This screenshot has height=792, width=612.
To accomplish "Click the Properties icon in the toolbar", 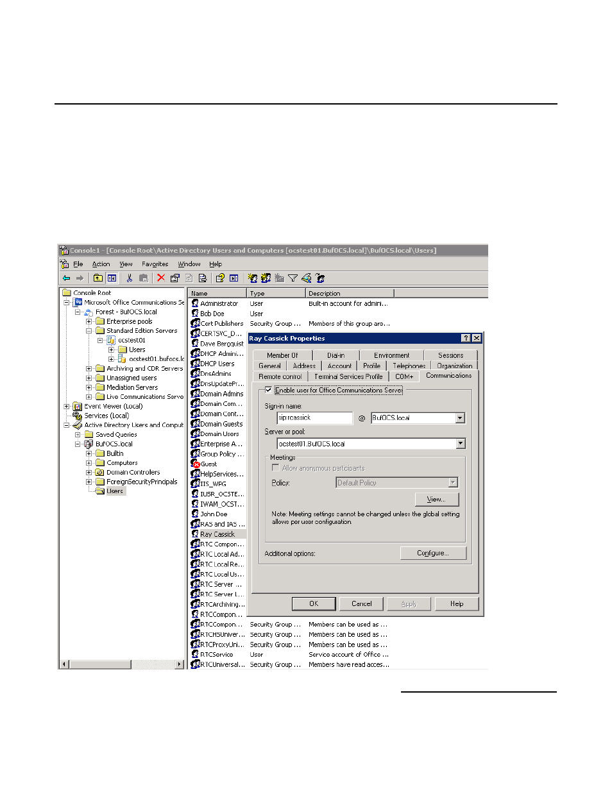I will (x=174, y=278).
